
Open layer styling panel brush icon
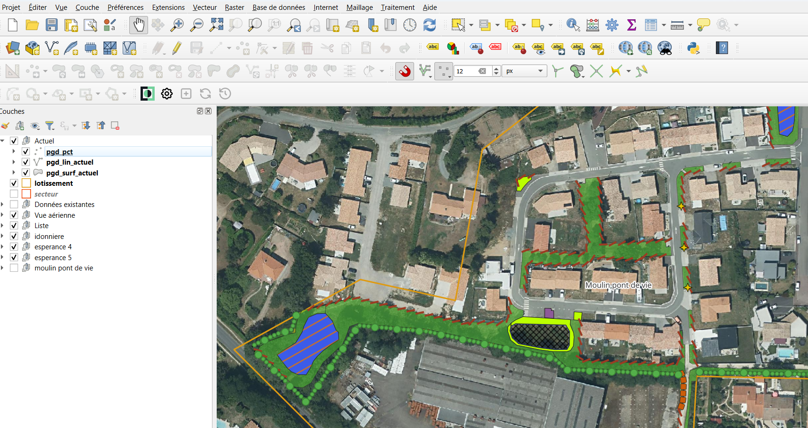5,126
